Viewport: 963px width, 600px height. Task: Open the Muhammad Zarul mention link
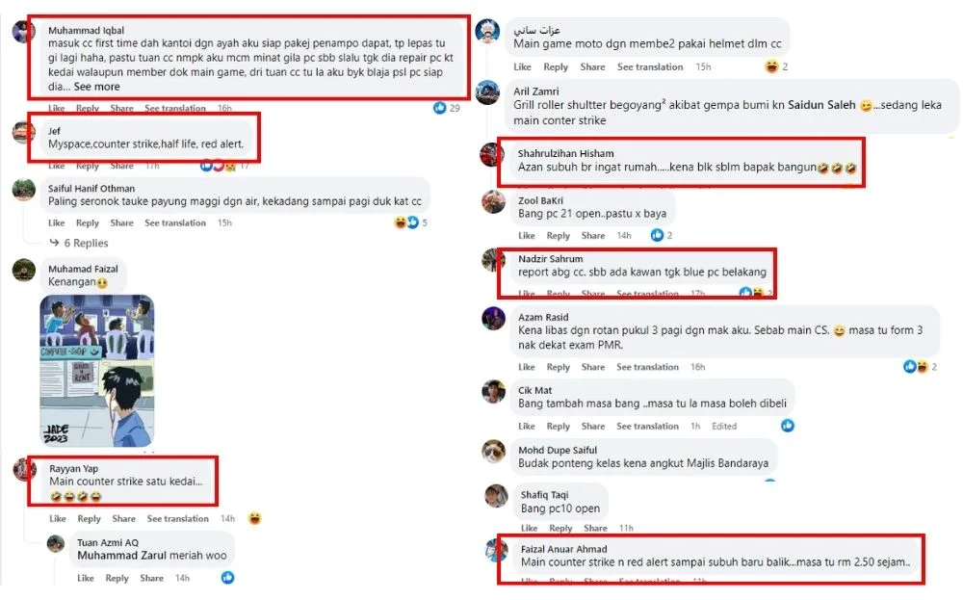[120, 556]
